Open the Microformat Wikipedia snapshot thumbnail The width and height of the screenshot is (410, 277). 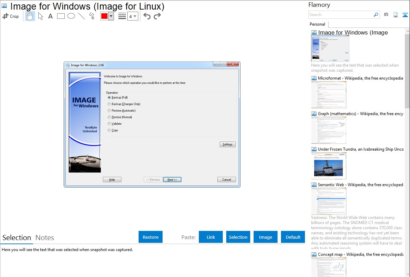click(x=329, y=95)
